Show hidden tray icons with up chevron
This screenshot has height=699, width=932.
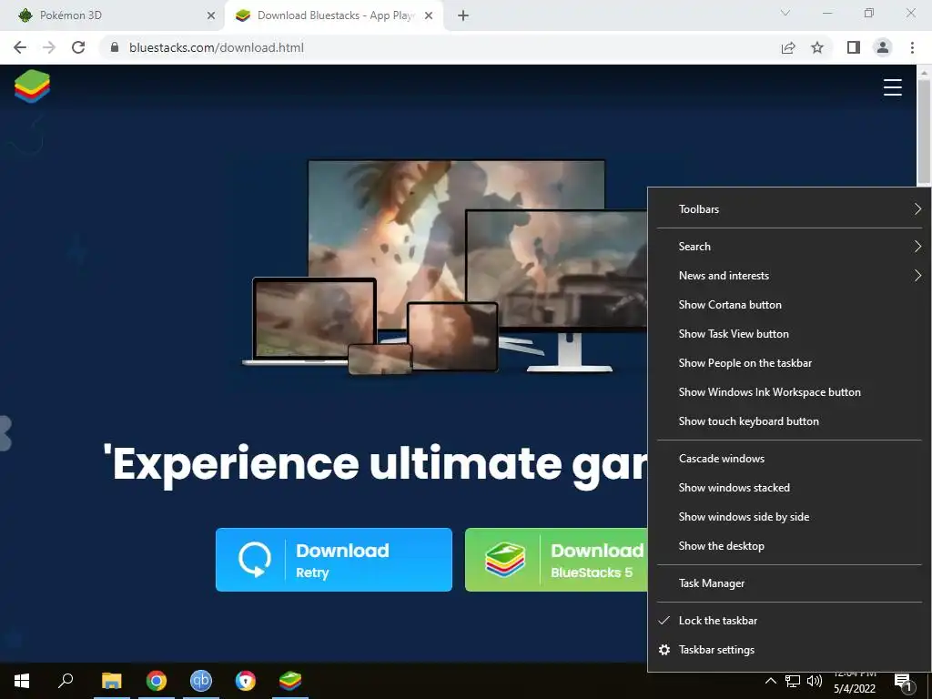click(x=770, y=681)
